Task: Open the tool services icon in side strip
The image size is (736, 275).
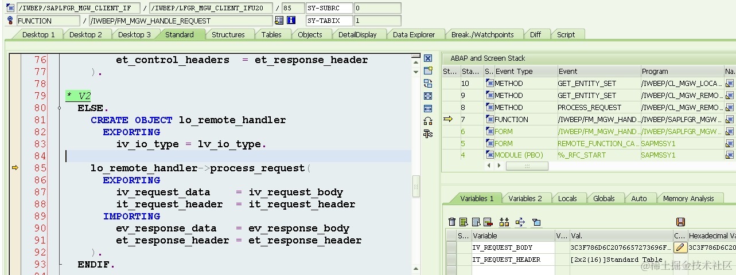Action: 428,133
